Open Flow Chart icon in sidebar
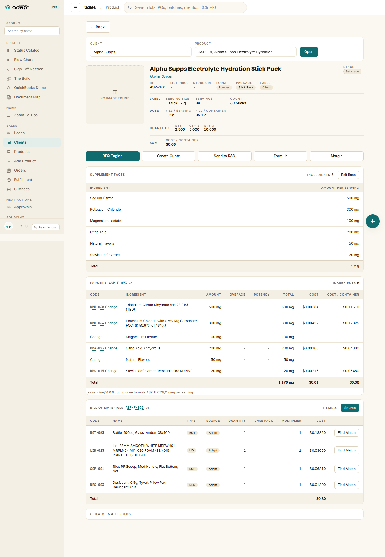This screenshot has width=385, height=557. [9, 60]
